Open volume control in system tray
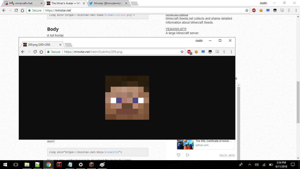The height and width of the screenshot is (169, 300). [x=256, y=165]
